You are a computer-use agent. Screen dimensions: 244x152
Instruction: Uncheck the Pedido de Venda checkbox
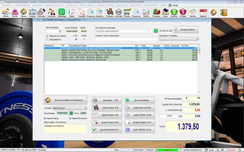47,36
